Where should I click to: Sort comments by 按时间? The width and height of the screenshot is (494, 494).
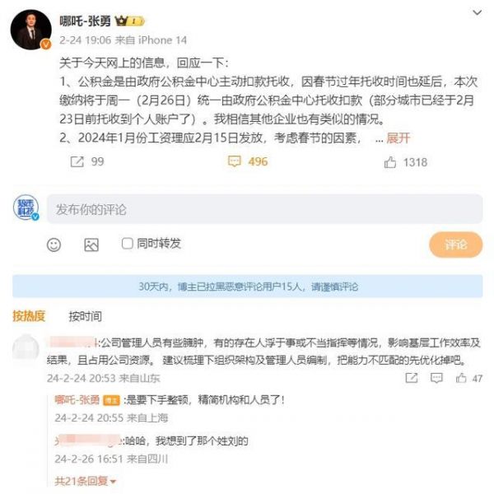[x=86, y=316]
